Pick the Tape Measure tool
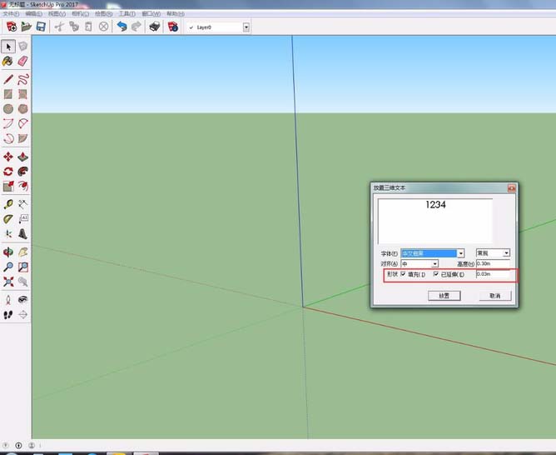Viewport: 556px width, 455px height. (x=8, y=204)
